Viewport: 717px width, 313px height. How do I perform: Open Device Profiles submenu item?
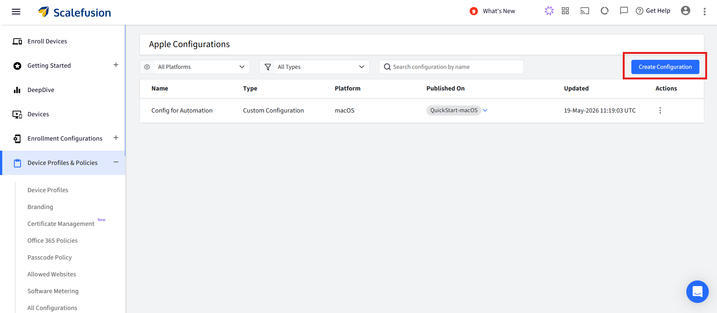48,190
